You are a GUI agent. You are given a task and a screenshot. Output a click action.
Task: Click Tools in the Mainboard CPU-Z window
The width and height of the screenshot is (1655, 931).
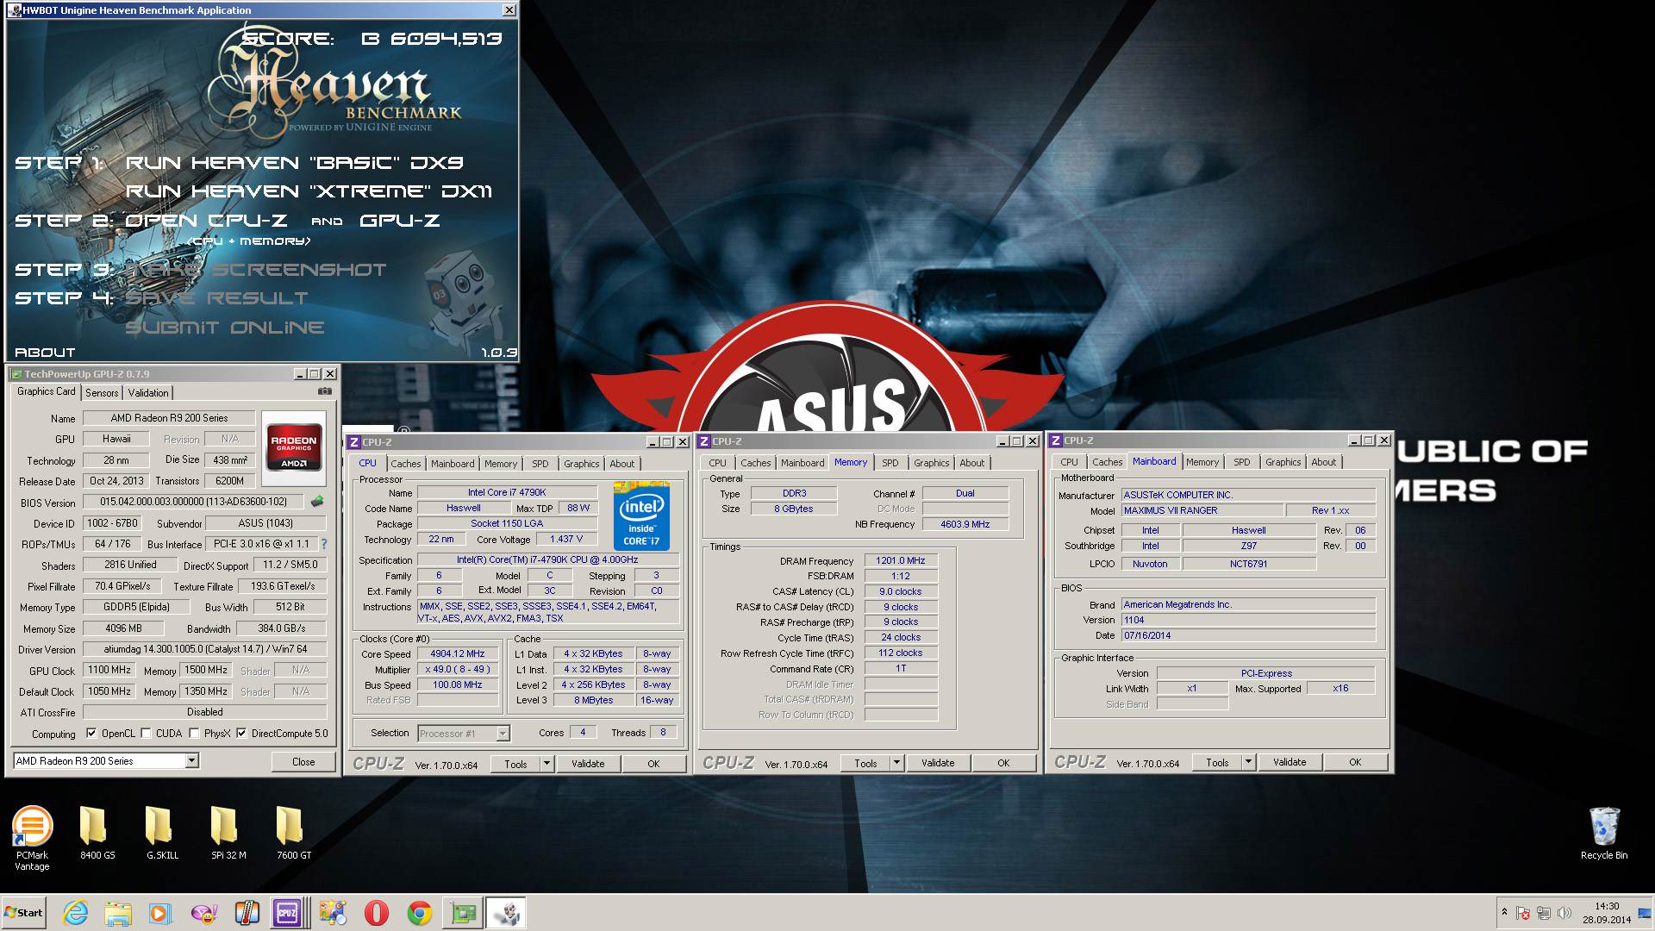1217,762
